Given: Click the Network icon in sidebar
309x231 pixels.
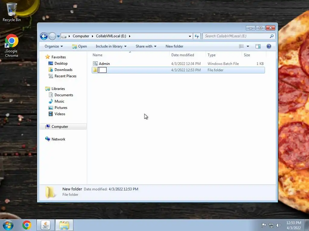Looking at the screenshot, I should (x=47, y=139).
